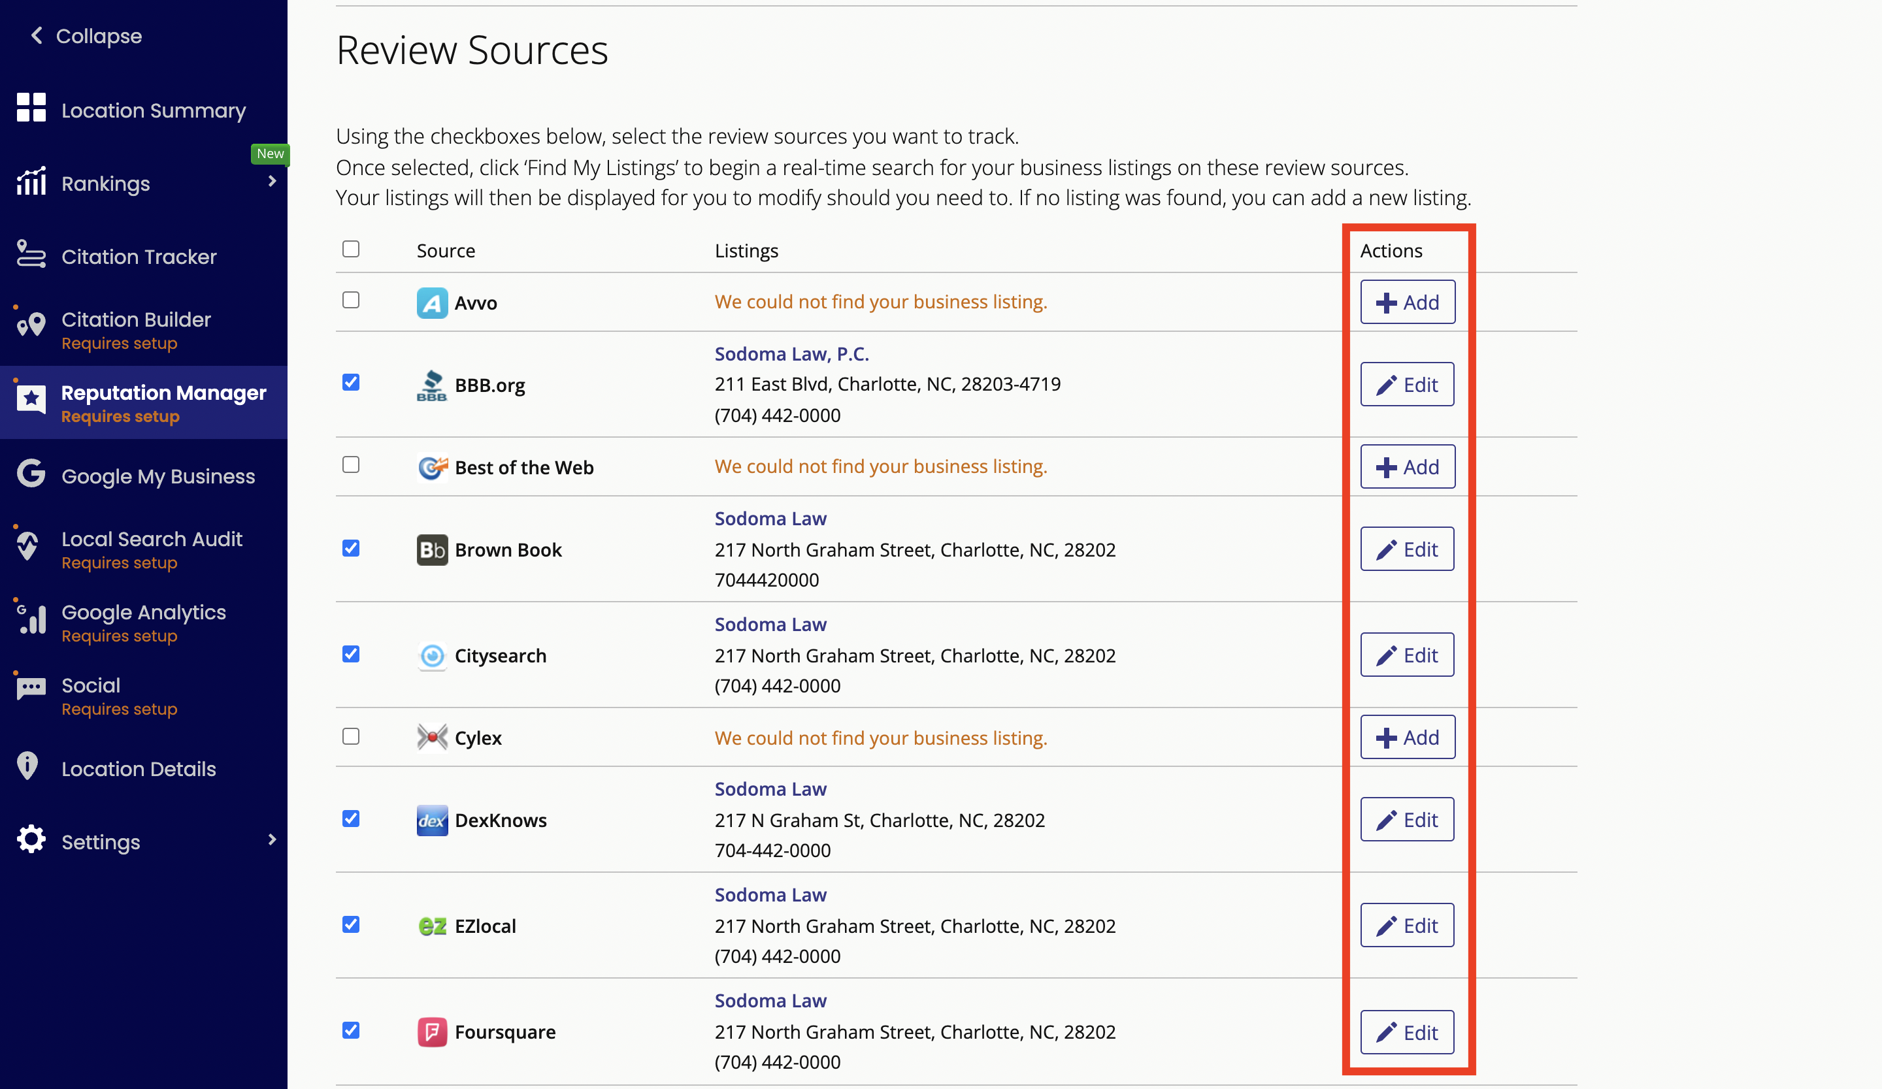Screen dimensions: 1882x1089
Task: Click the Avvo source logo
Action: pyautogui.click(x=432, y=302)
